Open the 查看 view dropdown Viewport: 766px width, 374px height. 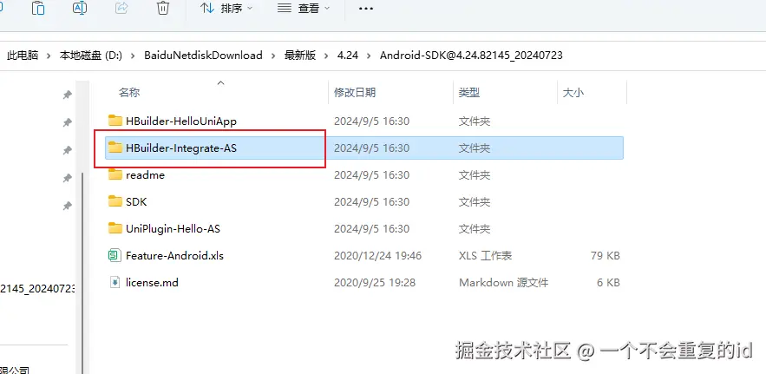pos(304,9)
